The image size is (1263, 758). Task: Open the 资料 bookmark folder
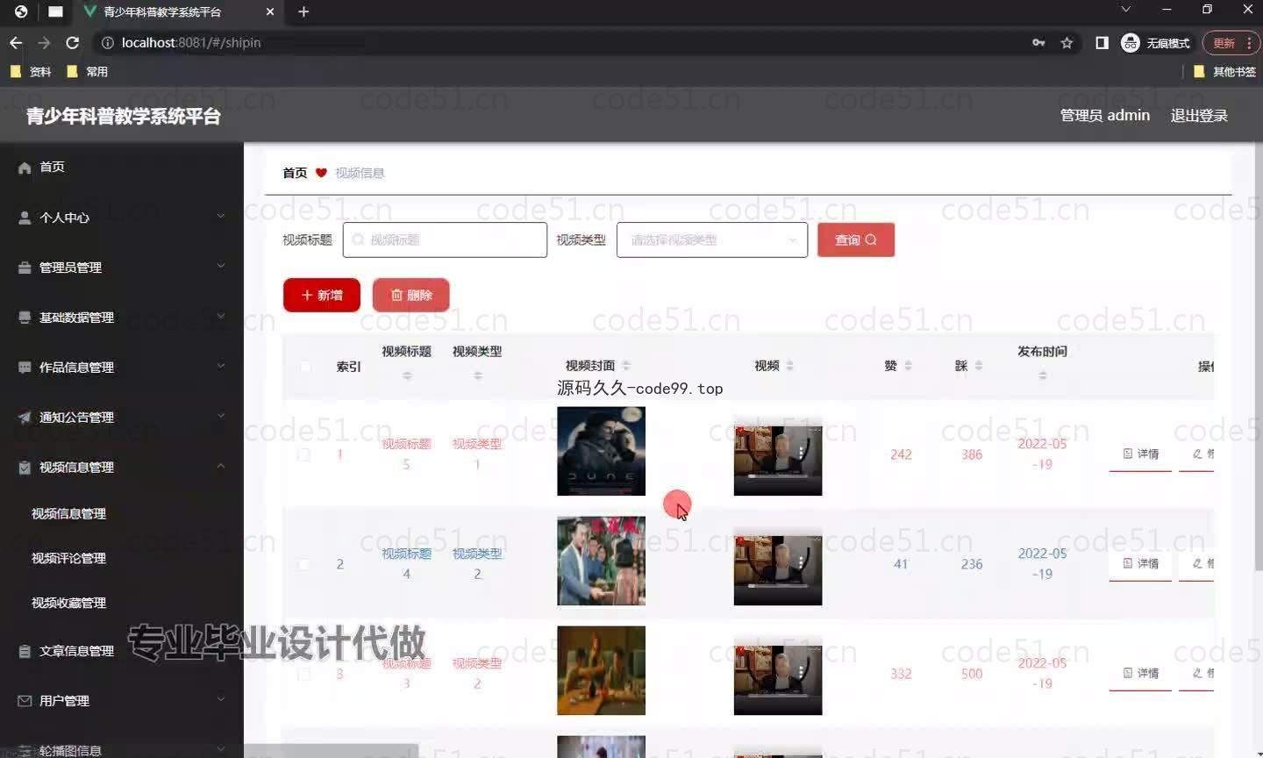(31, 72)
